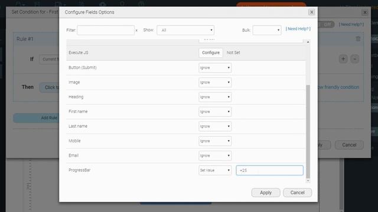Click Cancel in Configure Fields Options
This screenshot has height=212, width=378.
(297, 193)
